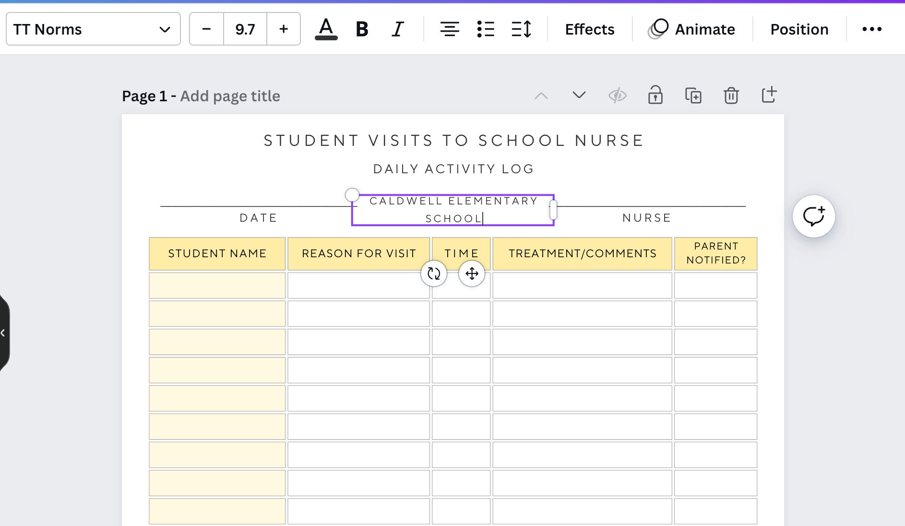Apply bold formatting to the text
Screen dimensions: 905x526
pos(362,29)
